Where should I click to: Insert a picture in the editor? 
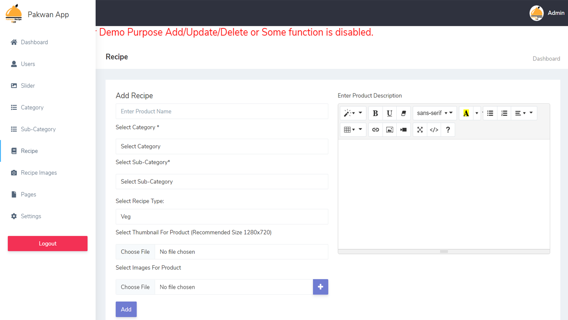(x=390, y=130)
